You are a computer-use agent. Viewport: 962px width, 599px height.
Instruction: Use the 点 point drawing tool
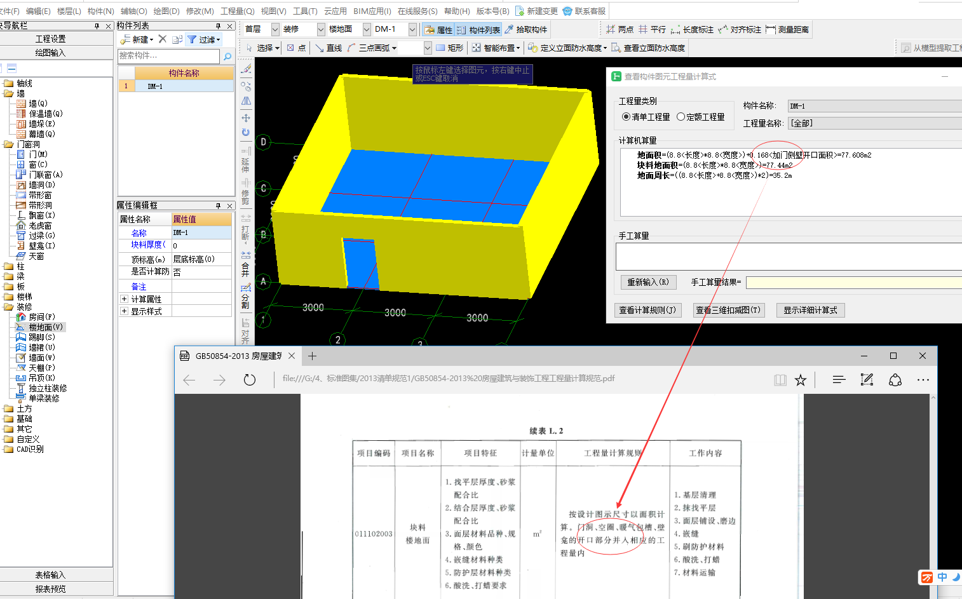[296, 48]
